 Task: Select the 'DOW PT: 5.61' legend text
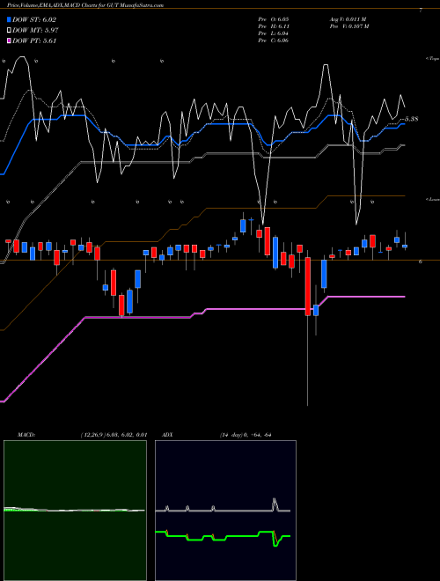tap(34, 40)
